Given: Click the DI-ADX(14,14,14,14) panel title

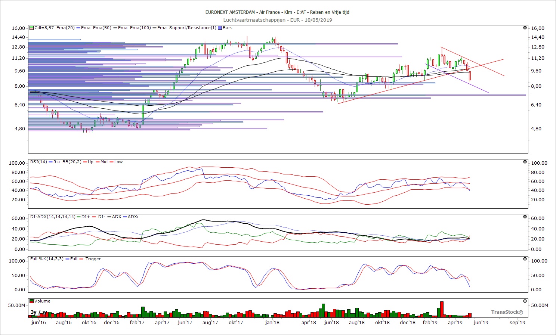Looking at the screenshot, I should click(x=53, y=217).
